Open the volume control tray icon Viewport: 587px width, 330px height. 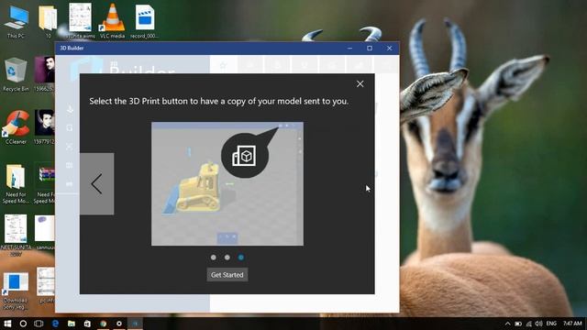coord(538,324)
